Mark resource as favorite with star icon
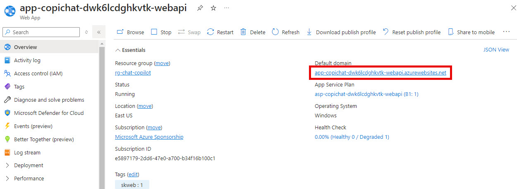The width and height of the screenshot is (517, 189). (213, 8)
